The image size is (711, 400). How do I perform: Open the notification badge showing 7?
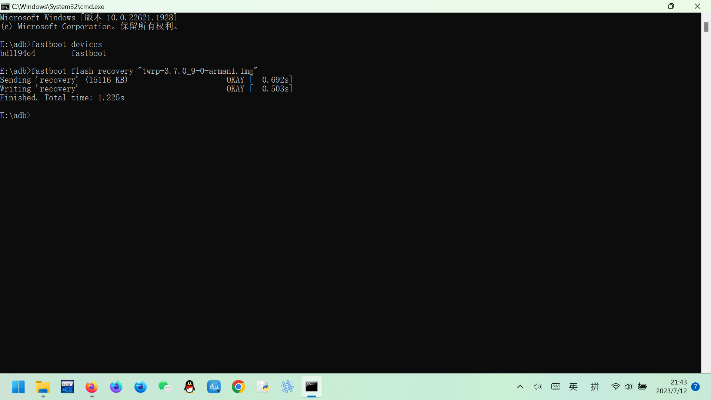(x=695, y=387)
